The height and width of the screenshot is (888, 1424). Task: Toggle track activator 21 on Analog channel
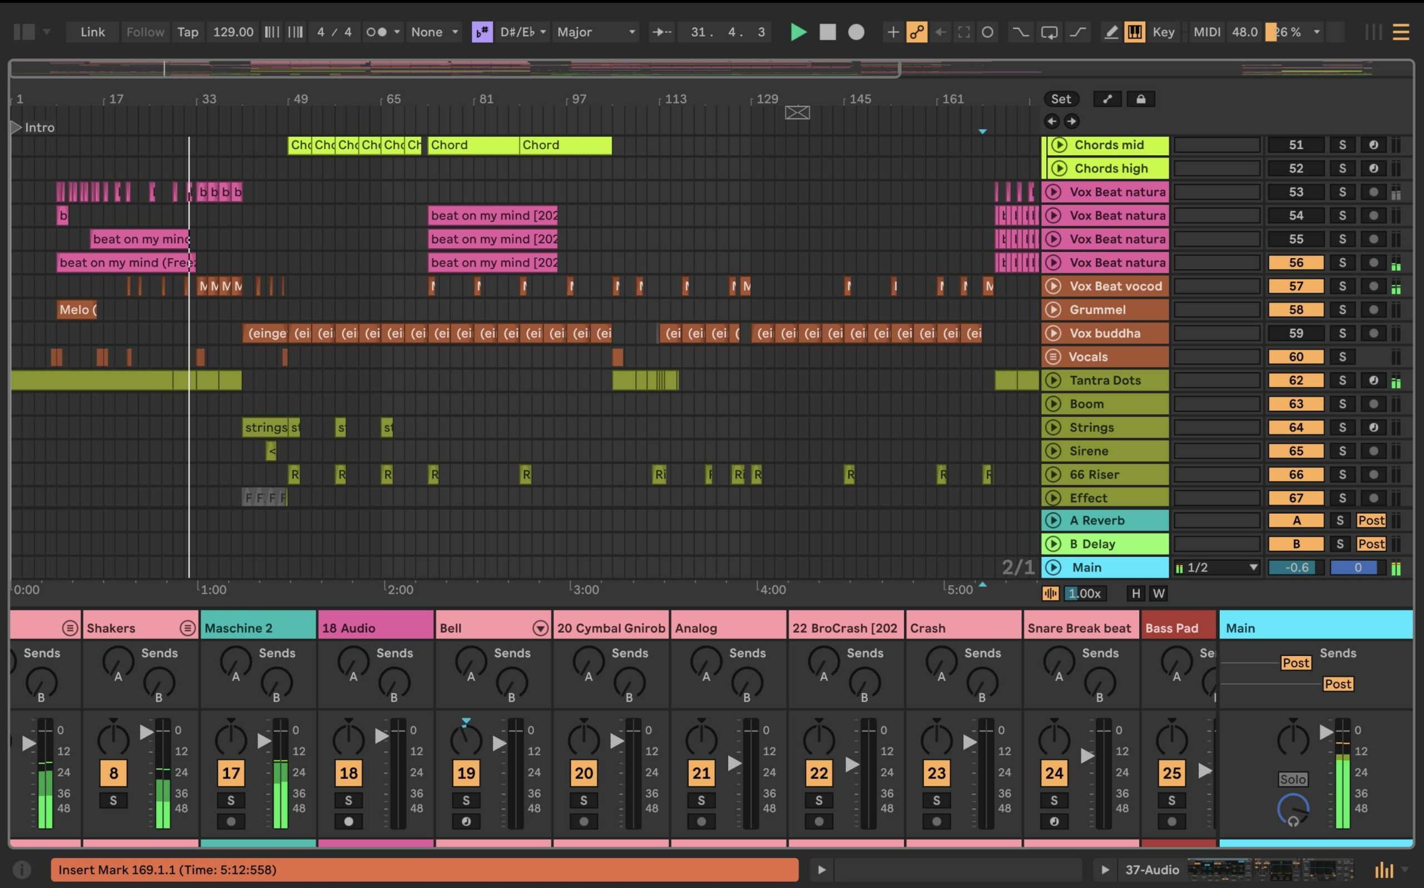tap(701, 773)
